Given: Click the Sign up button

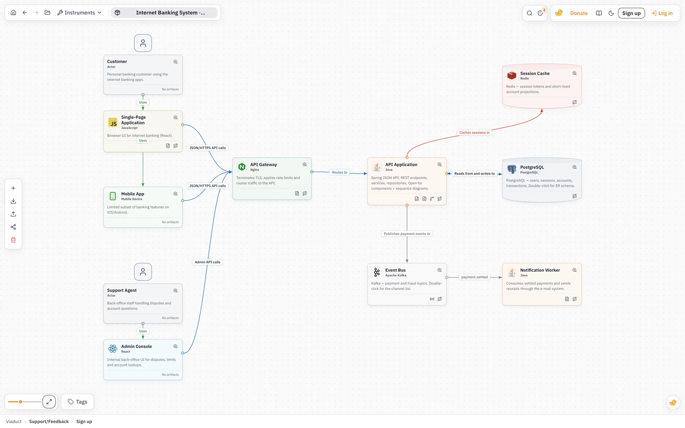Looking at the screenshot, I should tap(631, 13).
